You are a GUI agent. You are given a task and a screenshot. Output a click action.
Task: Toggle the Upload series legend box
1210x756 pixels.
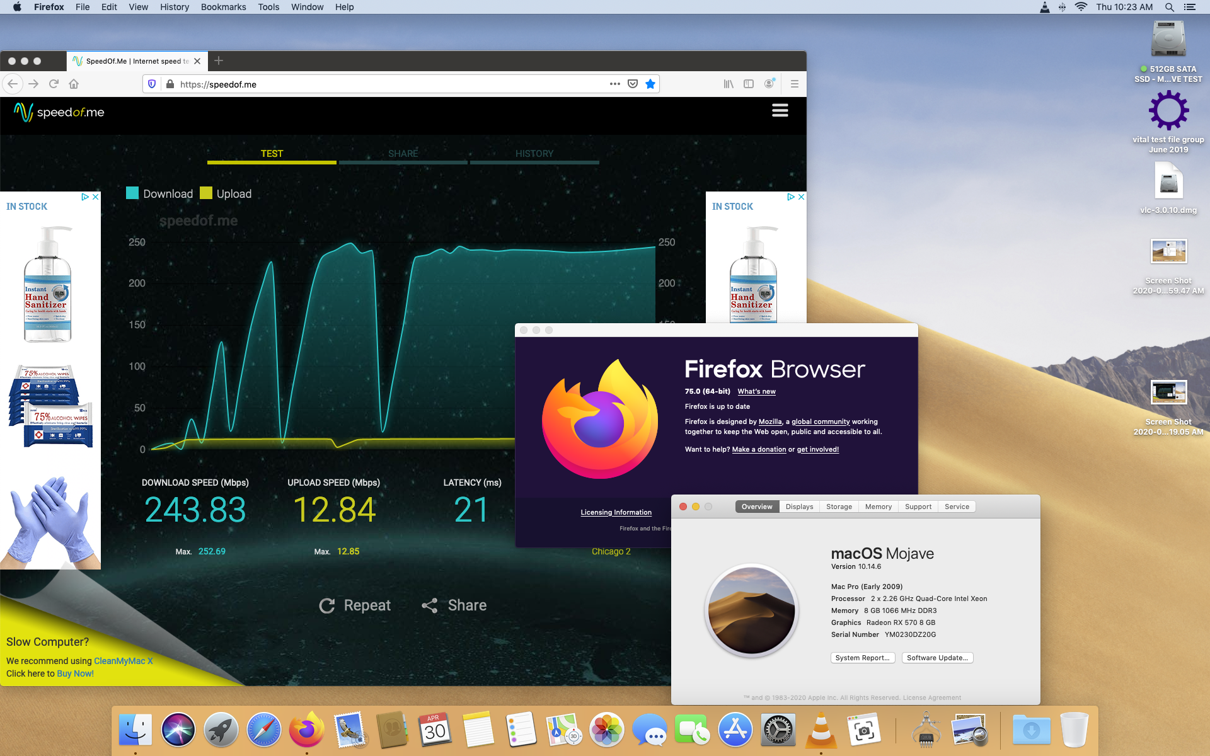206,193
